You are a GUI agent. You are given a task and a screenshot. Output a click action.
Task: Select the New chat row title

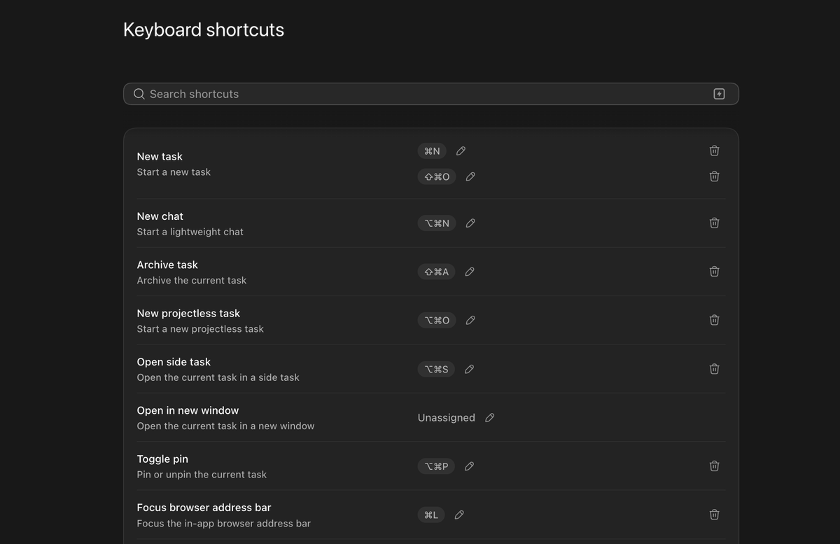160,216
